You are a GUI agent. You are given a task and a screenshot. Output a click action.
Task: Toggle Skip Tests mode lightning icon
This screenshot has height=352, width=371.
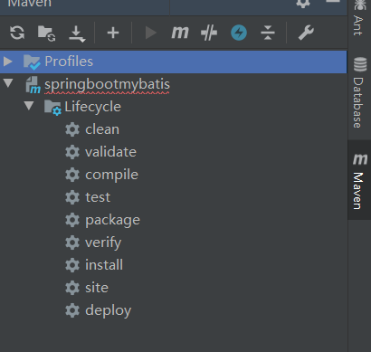(x=239, y=33)
